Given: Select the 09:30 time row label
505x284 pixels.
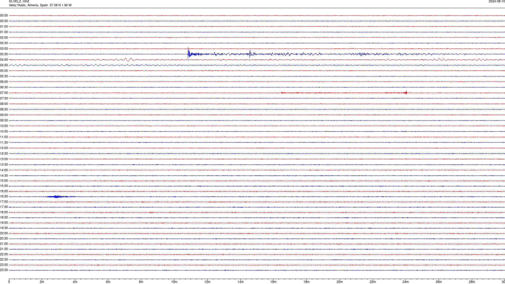Looking at the screenshot, I should coord(4,120).
